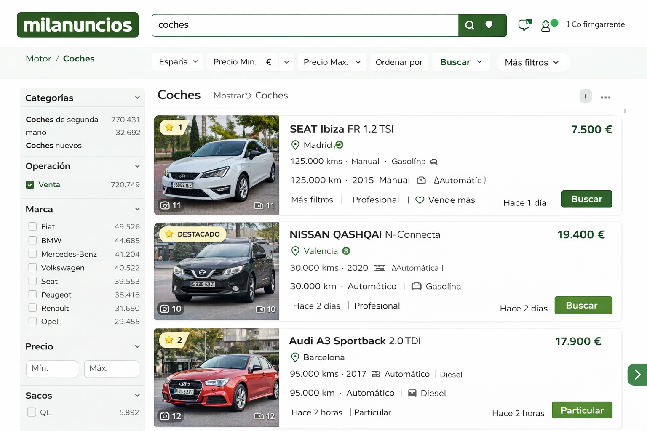The image size is (647, 431).
Task: Tick the BMW brand checkbox
Action: [32, 240]
